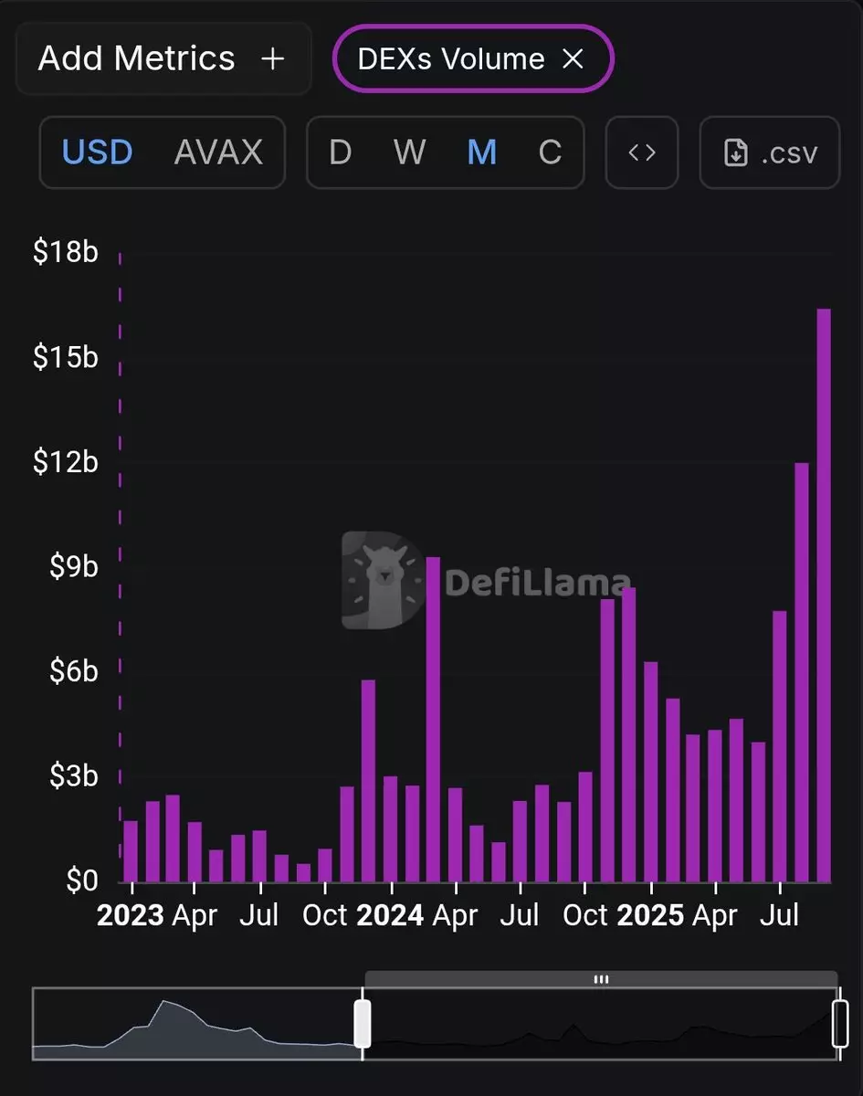Click the three-bar grip above range slider

point(601,979)
